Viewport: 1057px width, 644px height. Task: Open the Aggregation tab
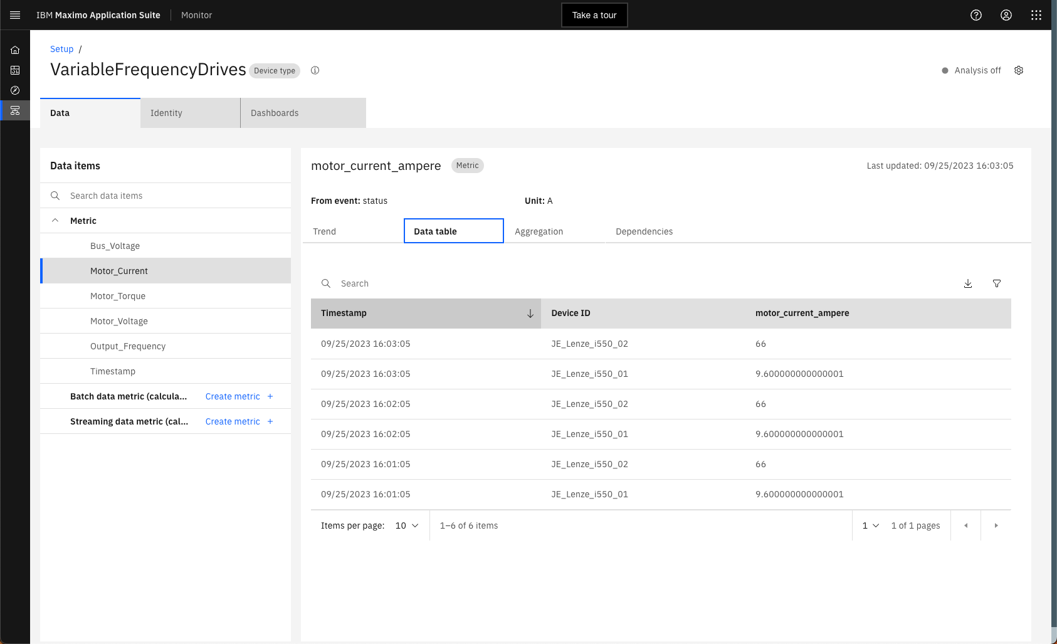(x=555, y=231)
